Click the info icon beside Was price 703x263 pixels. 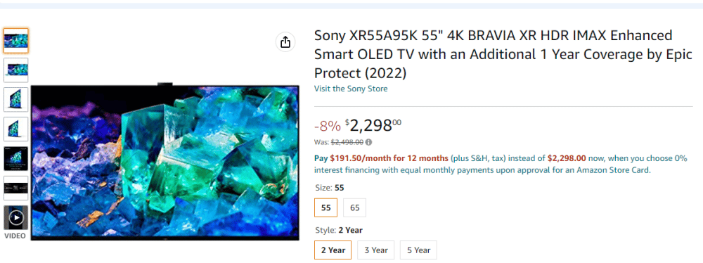click(x=368, y=142)
